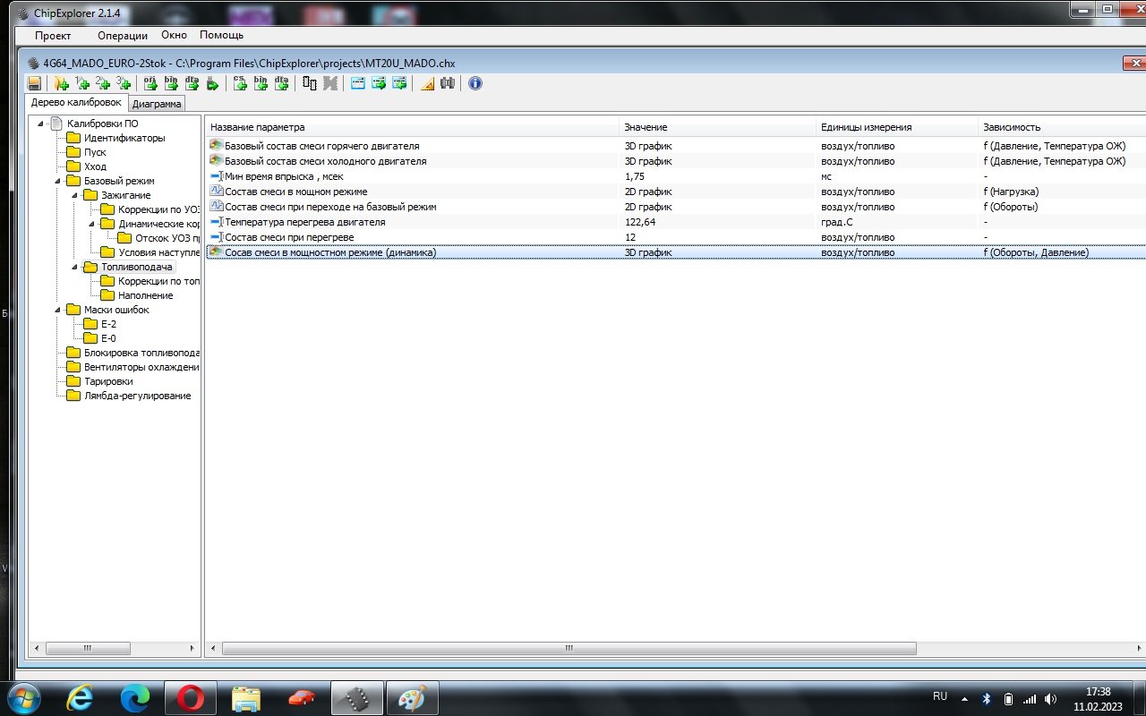The image size is (1146, 716).
Task: Switch to the Диаграмма tab
Action: (157, 104)
